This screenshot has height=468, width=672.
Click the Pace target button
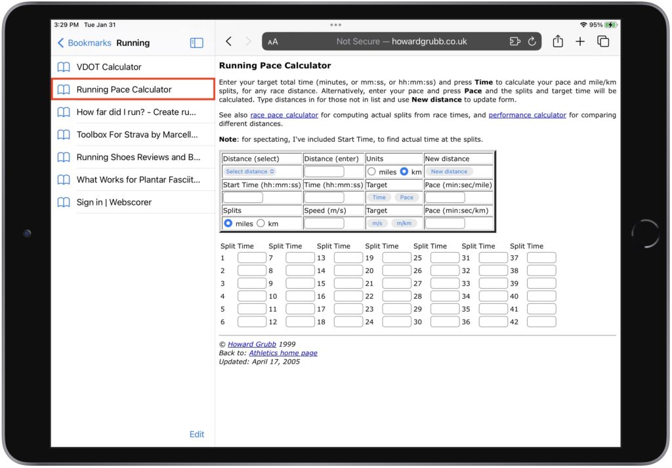point(407,197)
